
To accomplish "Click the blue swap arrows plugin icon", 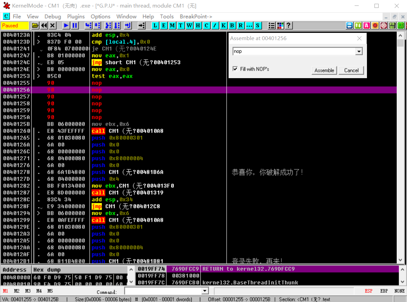I will (349, 25).
